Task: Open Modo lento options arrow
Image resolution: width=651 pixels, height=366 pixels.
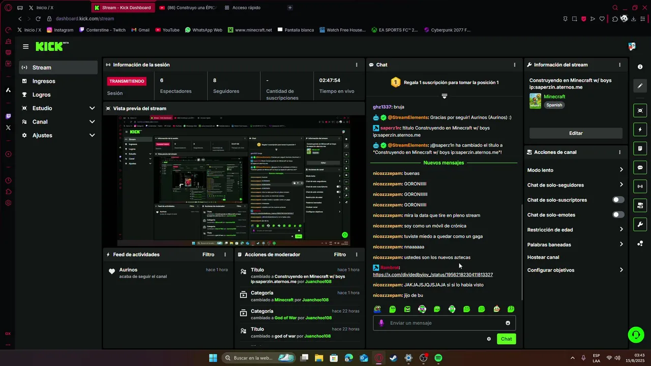Action: 621,170
